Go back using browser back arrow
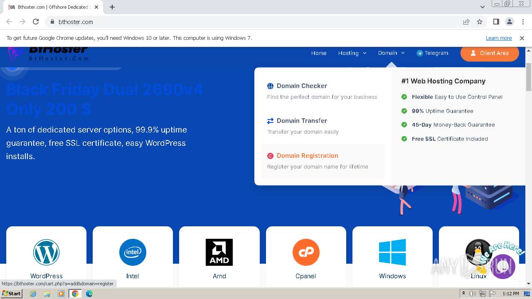This screenshot has width=532, height=299. (x=9, y=22)
